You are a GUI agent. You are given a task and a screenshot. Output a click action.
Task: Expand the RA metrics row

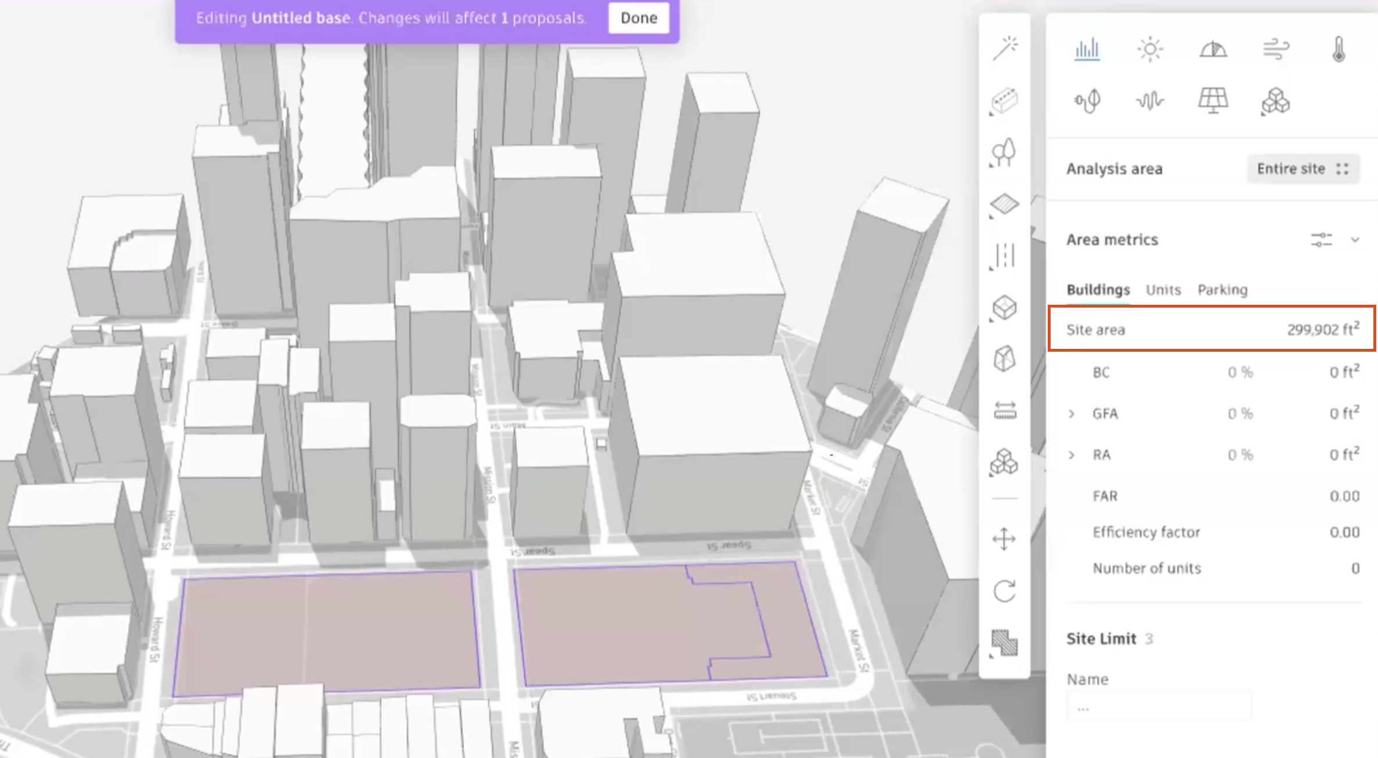1073,454
